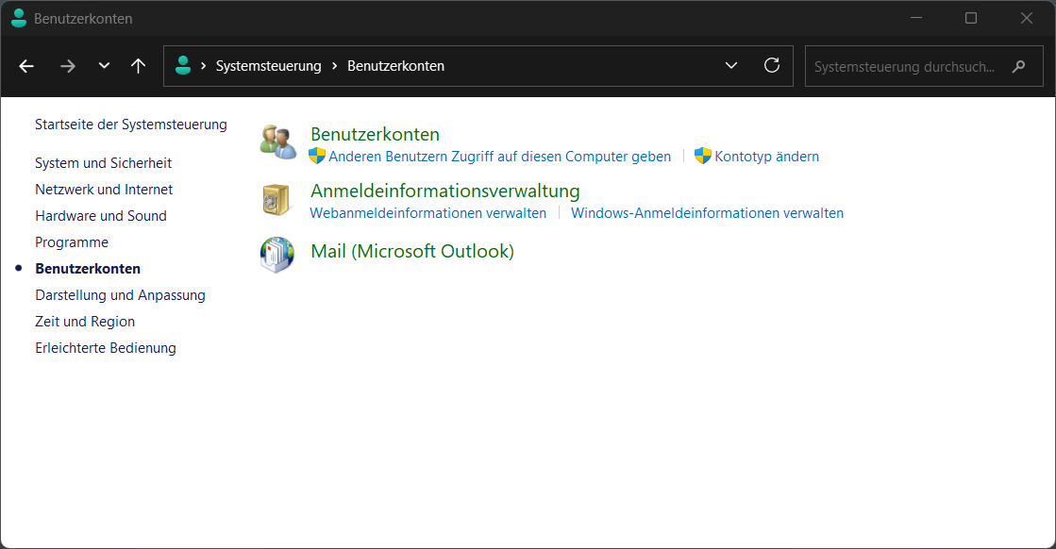This screenshot has height=549, width=1056.
Task: Refresh the Control Panel view
Action: (x=771, y=66)
